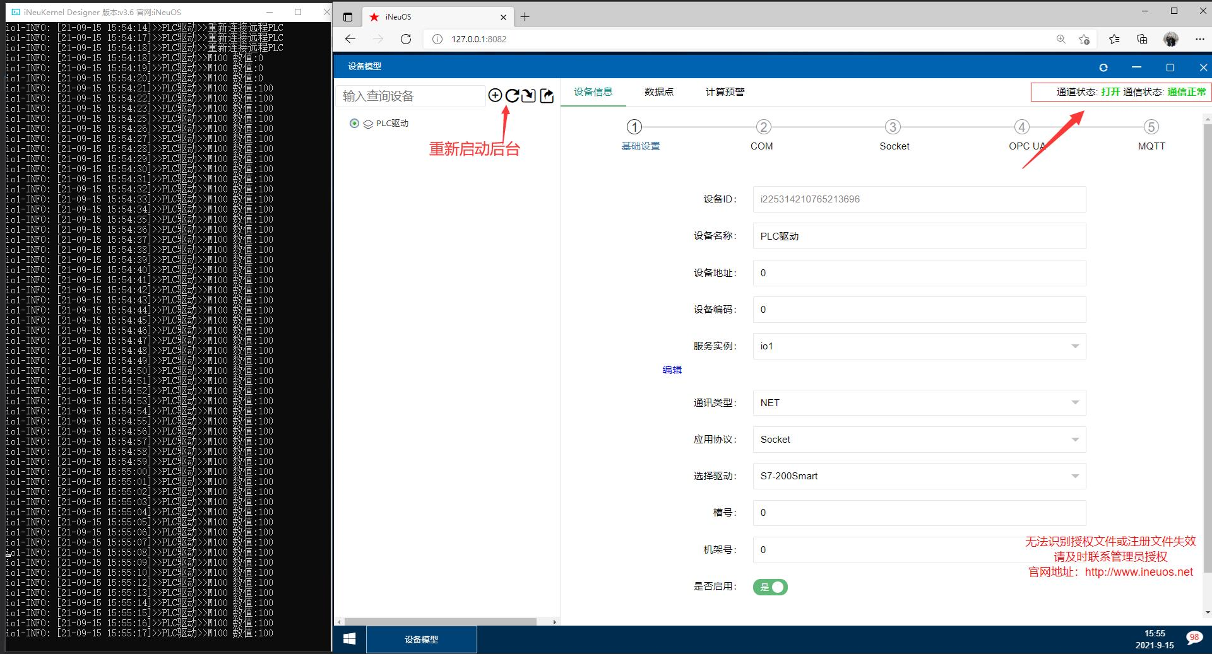Image resolution: width=1212 pixels, height=654 pixels.
Task: Click the 编辑 link
Action: click(672, 370)
